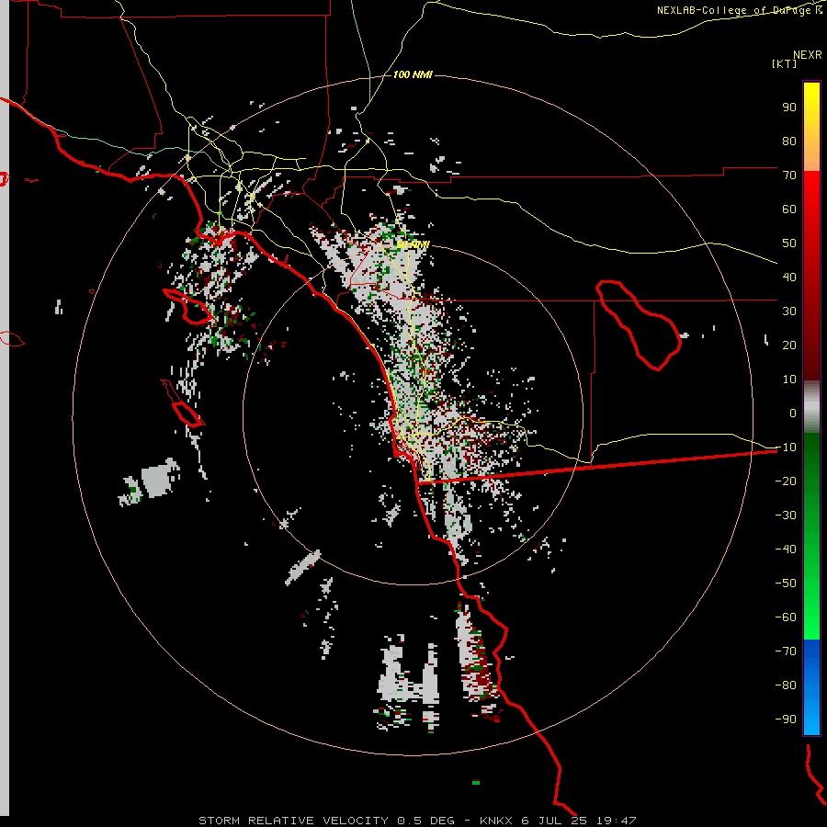The height and width of the screenshot is (827, 827).
Task: Click the NEXLAB-College of DuPage credit text
Action: [x=739, y=10]
